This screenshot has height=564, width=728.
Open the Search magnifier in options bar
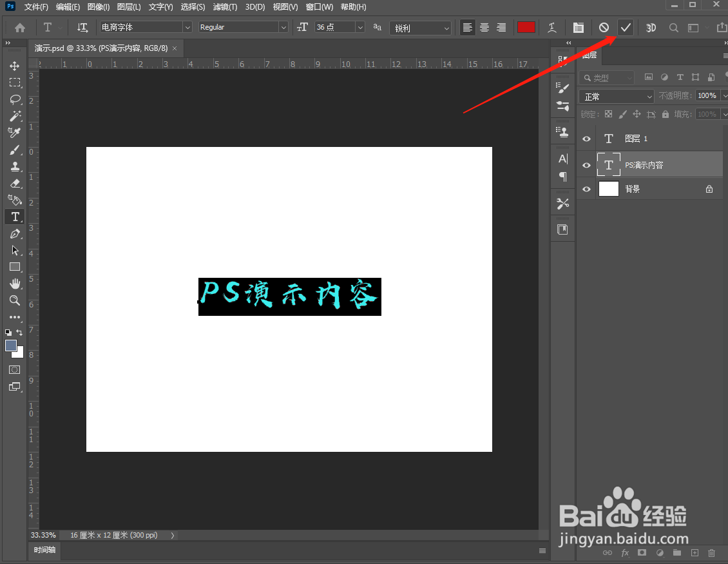(673, 28)
